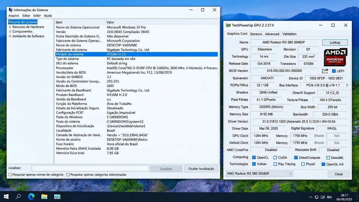The width and height of the screenshot is (359, 202).
Task: Click the Estado da Inicialização Segura row
Action: pos(136,108)
